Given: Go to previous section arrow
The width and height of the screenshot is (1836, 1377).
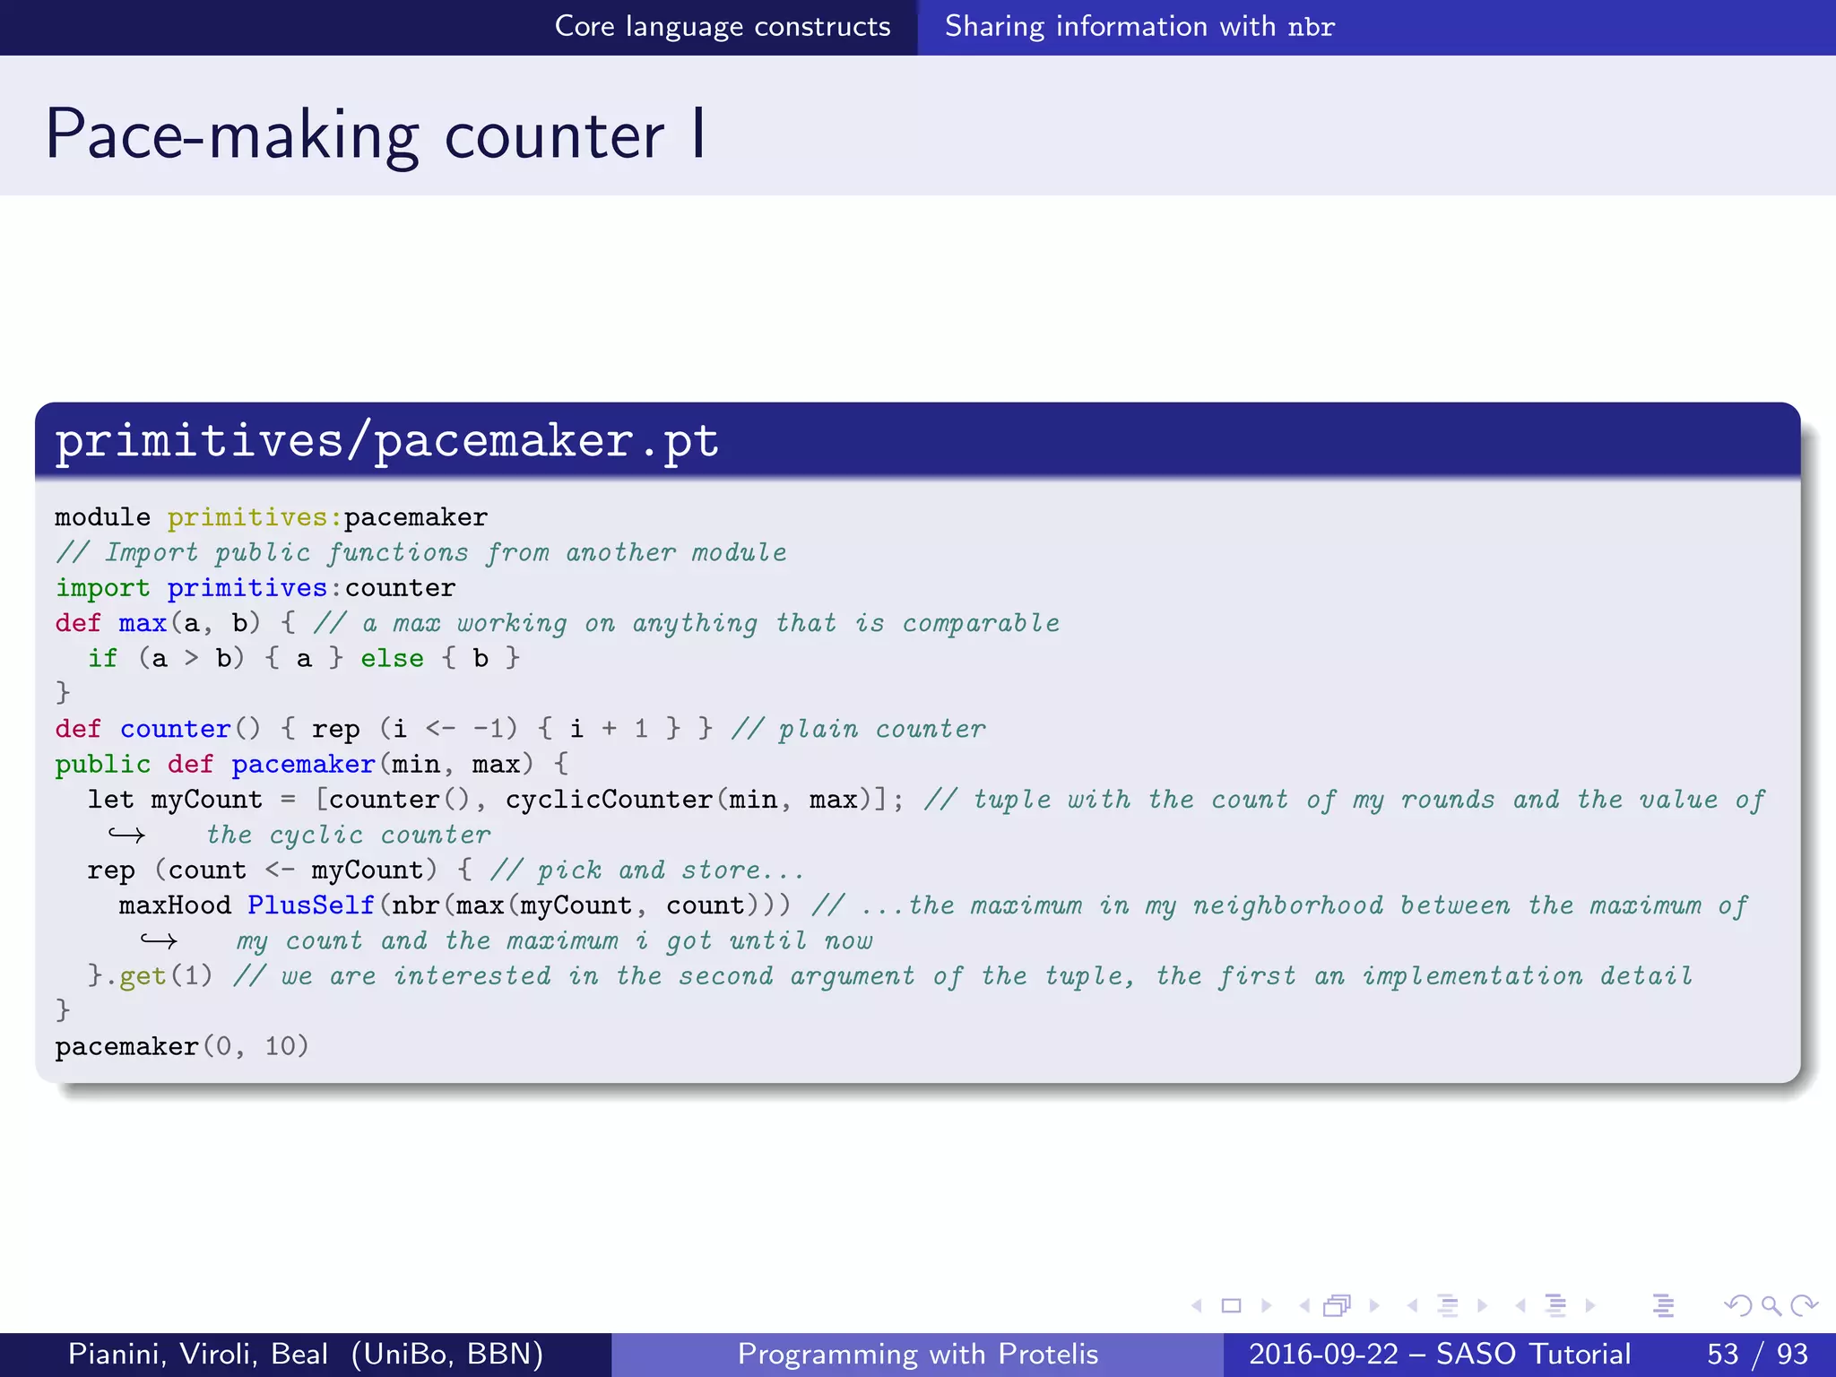Looking at the screenshot, I should click(1520, 1306).
